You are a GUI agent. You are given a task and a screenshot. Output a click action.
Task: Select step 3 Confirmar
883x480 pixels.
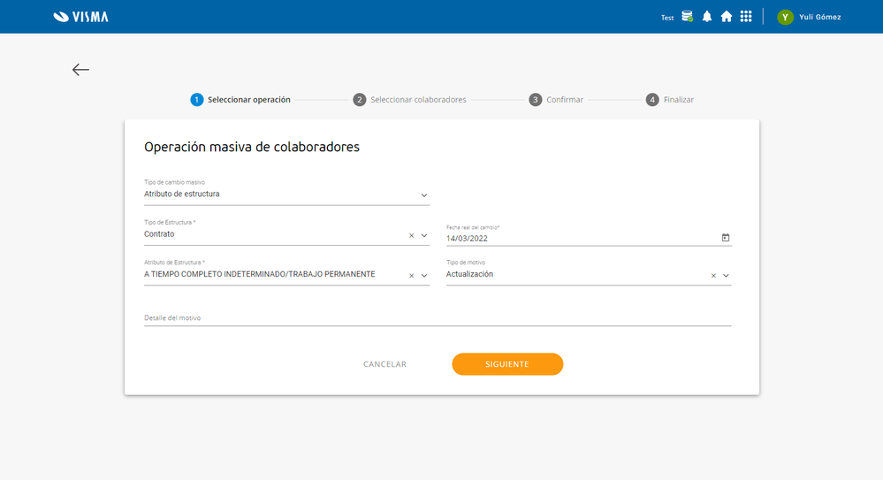pos(556,100)
